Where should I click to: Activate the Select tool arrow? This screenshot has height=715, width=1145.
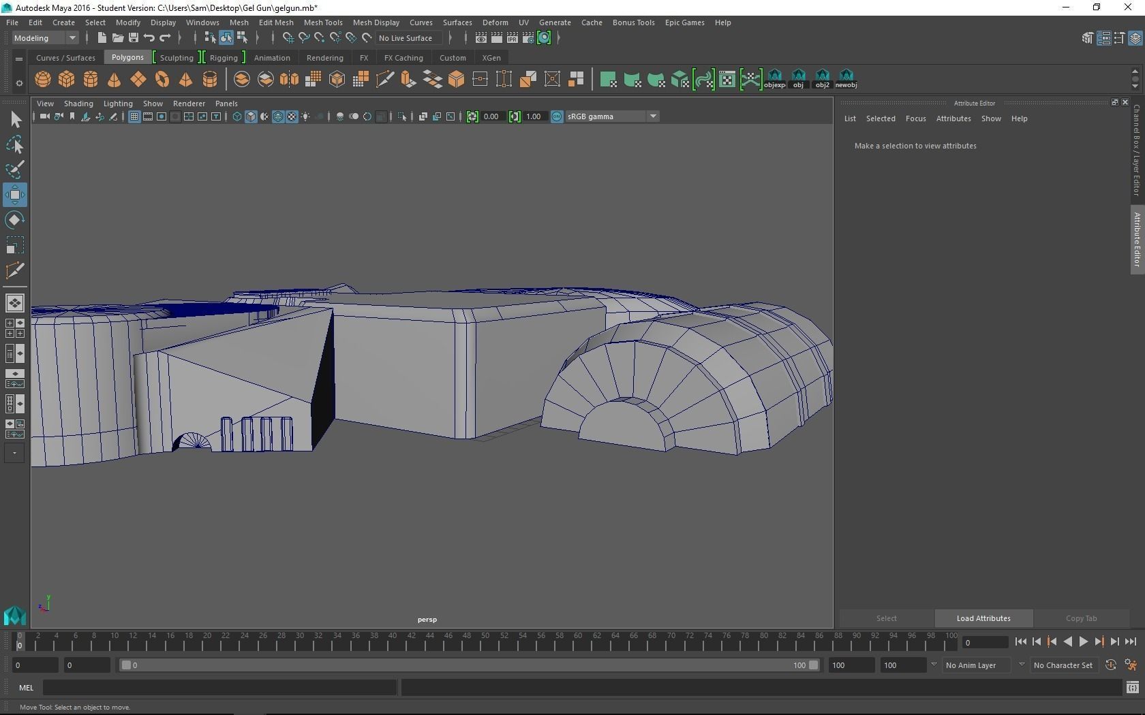(15, 120)
